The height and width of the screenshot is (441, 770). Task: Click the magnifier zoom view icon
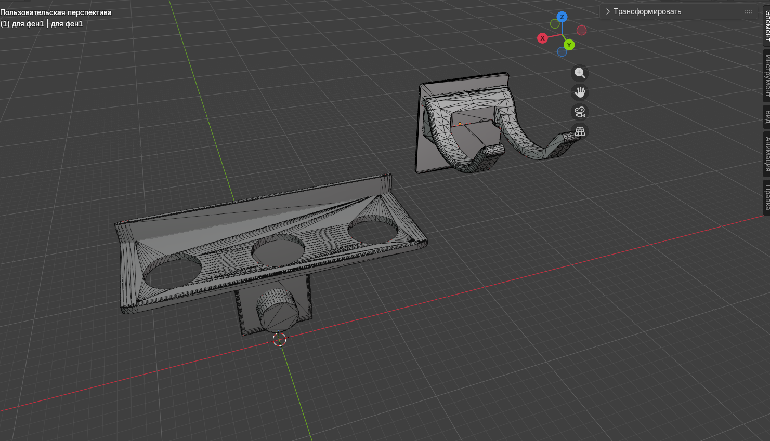pos(580,73)
